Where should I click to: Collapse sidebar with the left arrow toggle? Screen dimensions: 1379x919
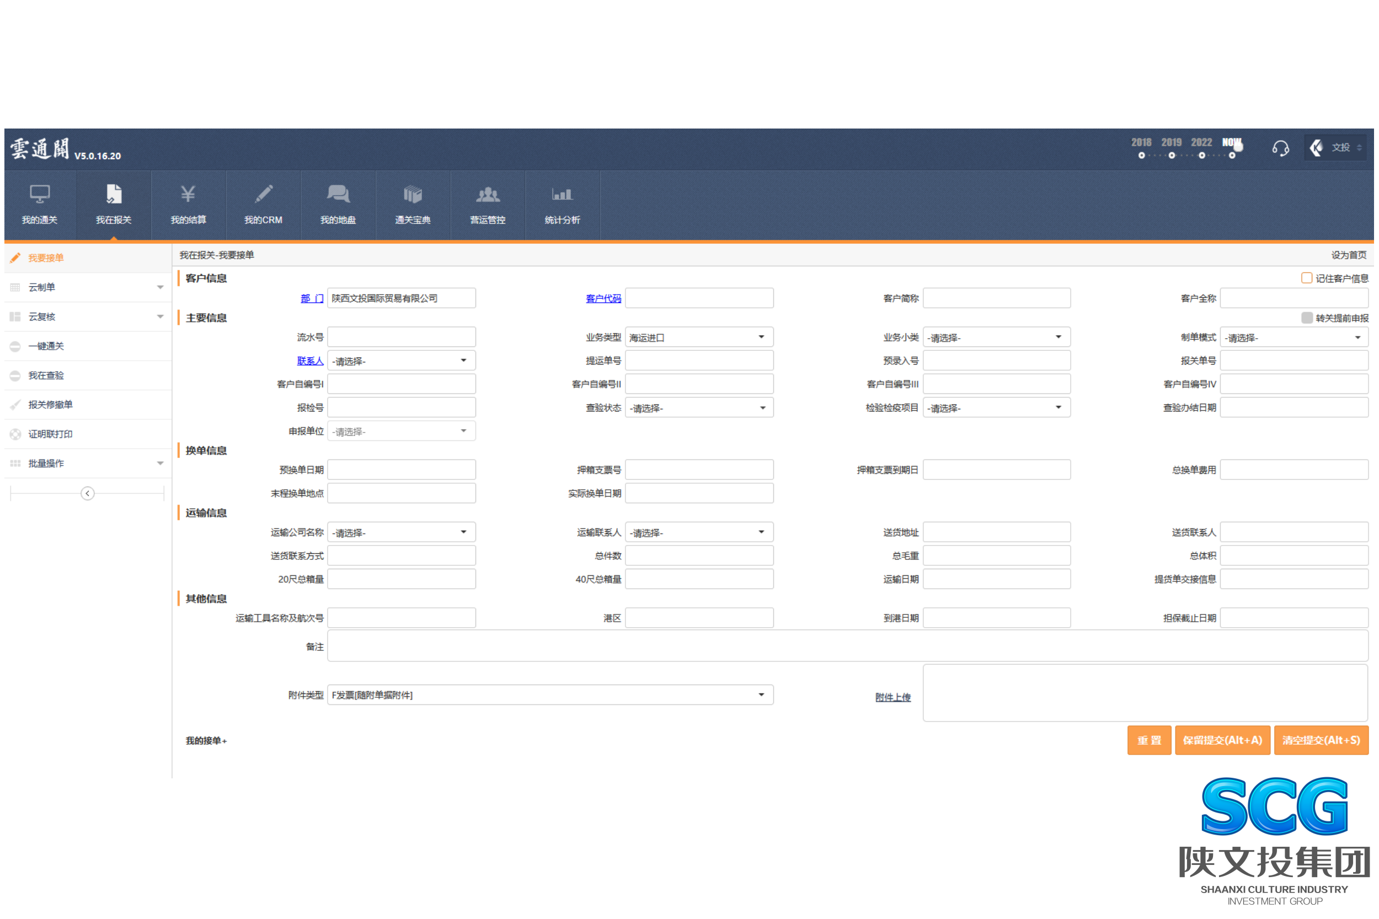click(87, 493)
